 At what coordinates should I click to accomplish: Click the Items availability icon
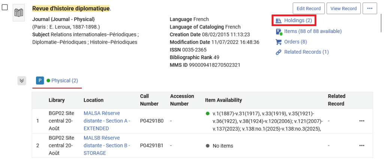point(278,31)
